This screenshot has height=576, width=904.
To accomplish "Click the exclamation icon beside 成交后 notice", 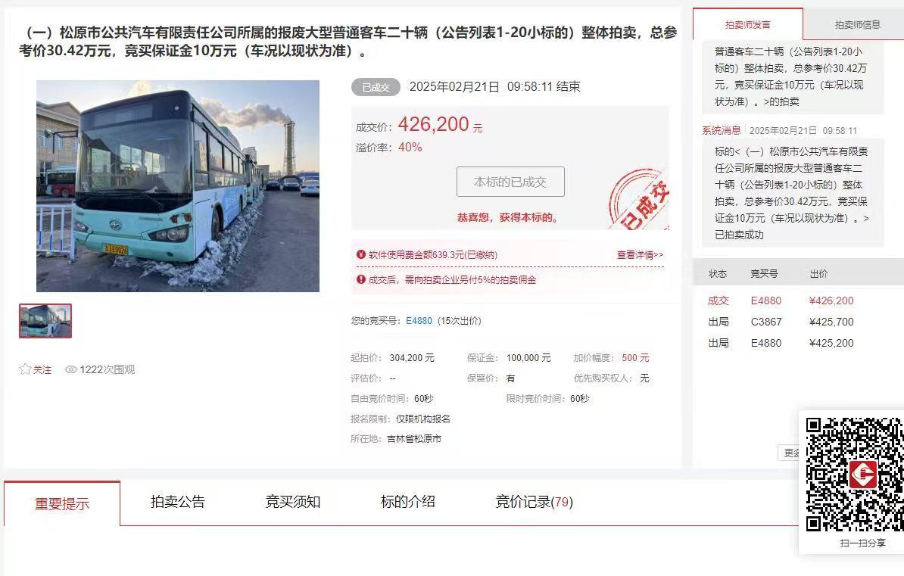I will pyautogui.click(x=361, y=279).
